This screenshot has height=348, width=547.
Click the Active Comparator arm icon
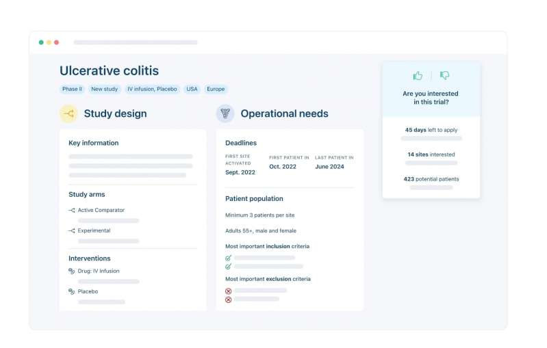72,211
